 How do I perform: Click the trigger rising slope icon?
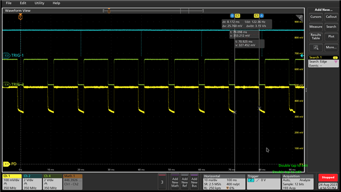point(257,180)
